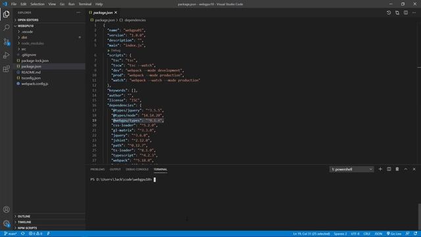Open the Edit menu

[24, 4]
